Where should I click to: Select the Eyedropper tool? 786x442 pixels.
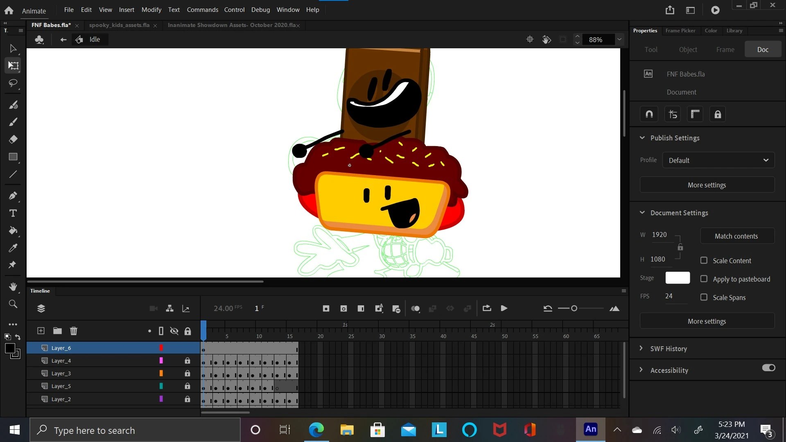(x=13, y=248)
